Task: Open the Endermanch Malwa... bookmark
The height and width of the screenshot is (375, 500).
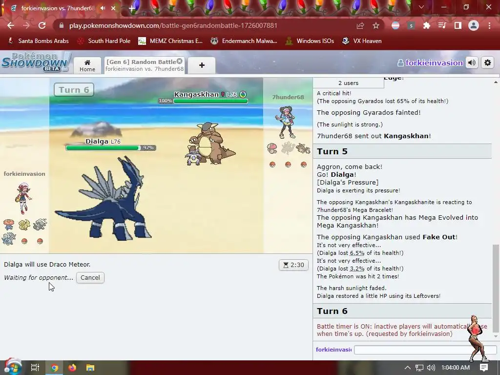Action: (x=244, y=41)
